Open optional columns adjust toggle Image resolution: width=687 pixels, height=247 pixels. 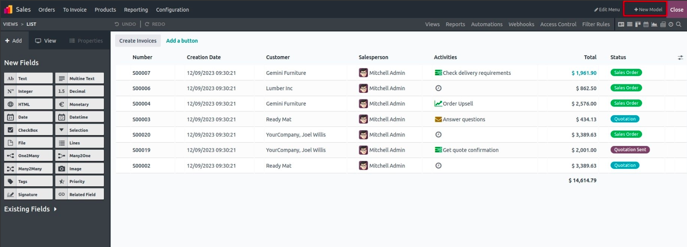(x=680, y=57)
